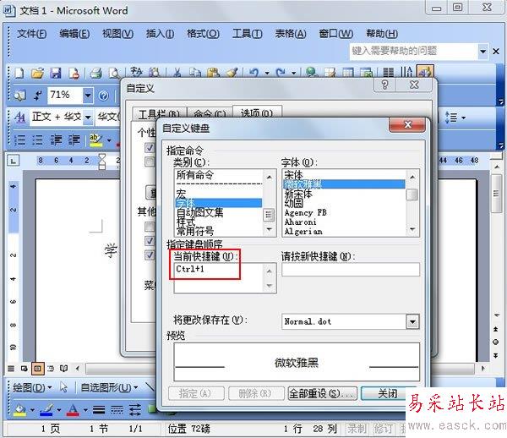Viewport: 507px width, 438px height.
Task: Open the zoom 71% dropdown arrow
Action: 87,96
